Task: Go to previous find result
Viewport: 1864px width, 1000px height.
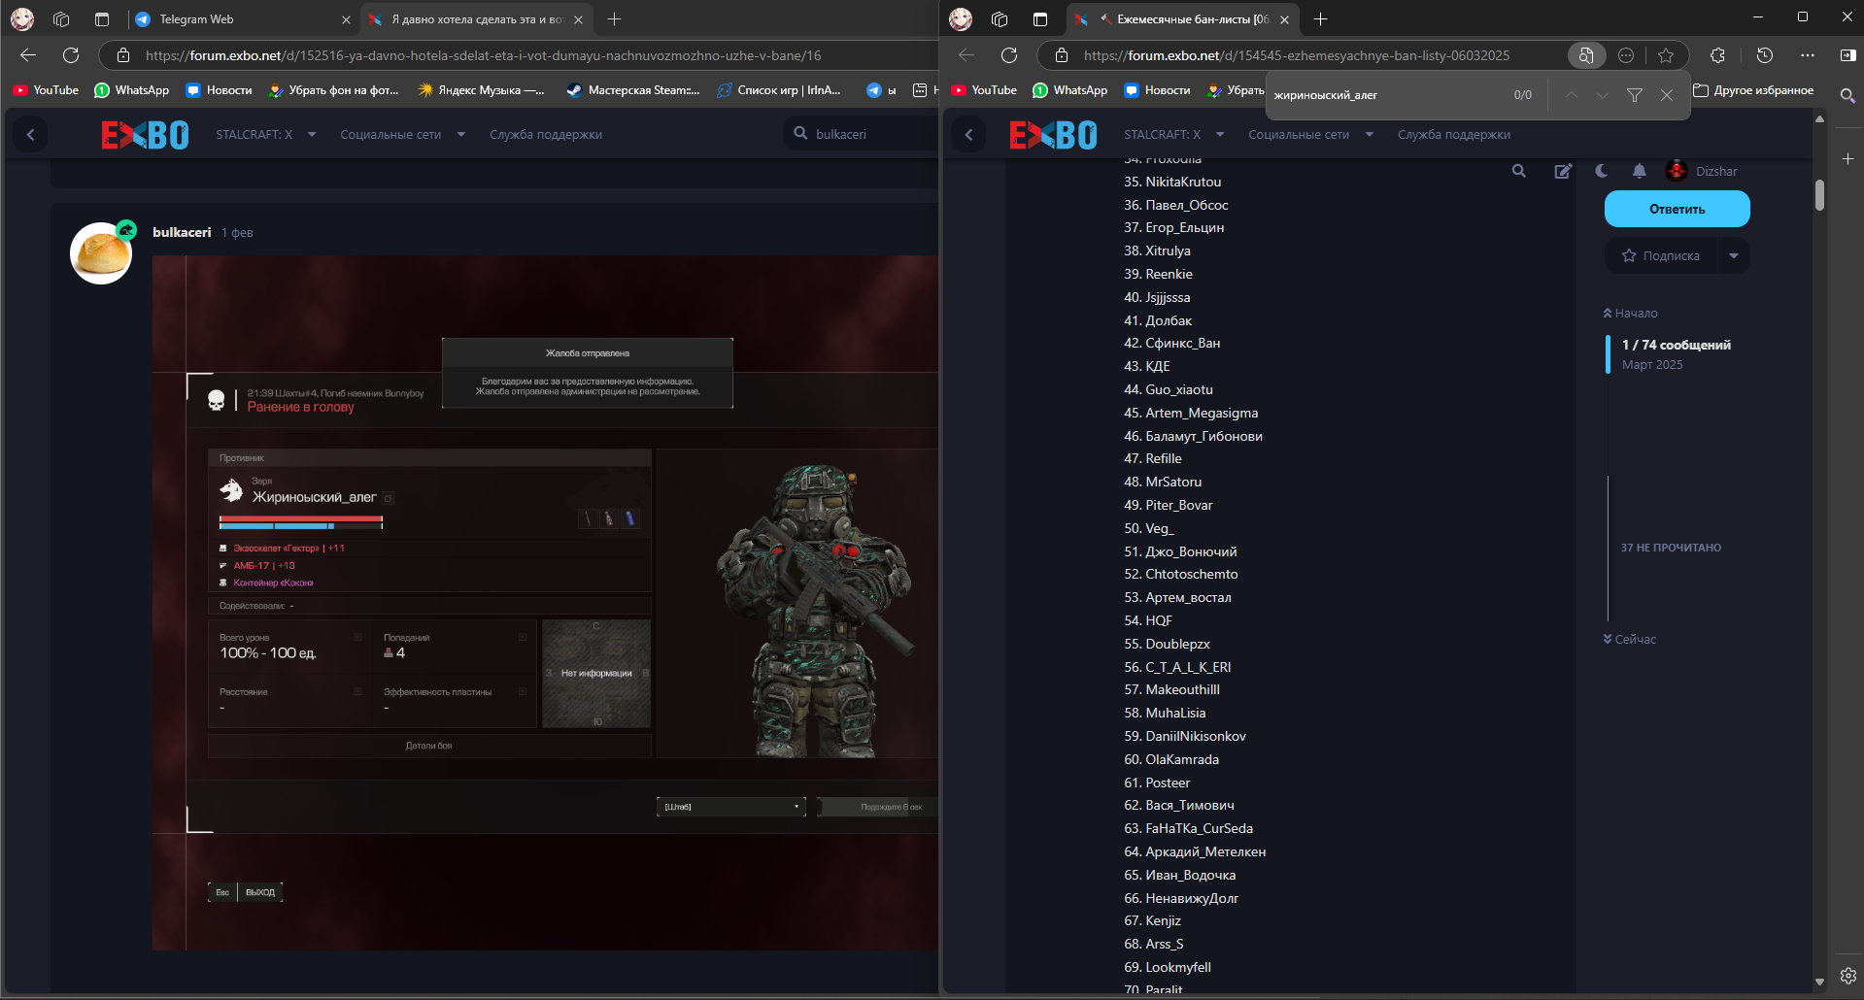Action: click(1571, 95)
